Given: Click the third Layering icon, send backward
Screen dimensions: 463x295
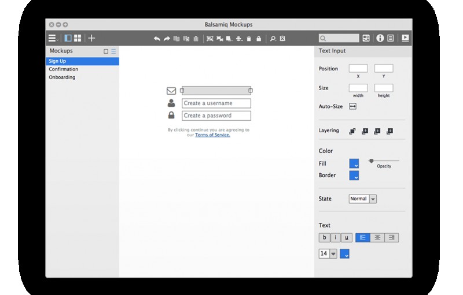Looking at the screenshot, I should tap(377, 131).
